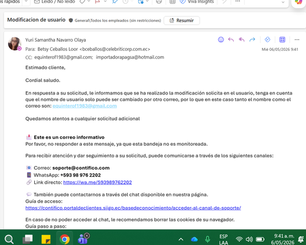Open the toolbar three-dots more options
This screenshot has width=306, height=245.
(x=237, y=1)
